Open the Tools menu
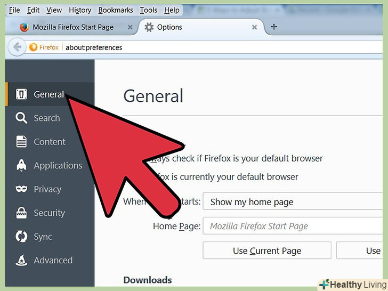 click(149, 10)
